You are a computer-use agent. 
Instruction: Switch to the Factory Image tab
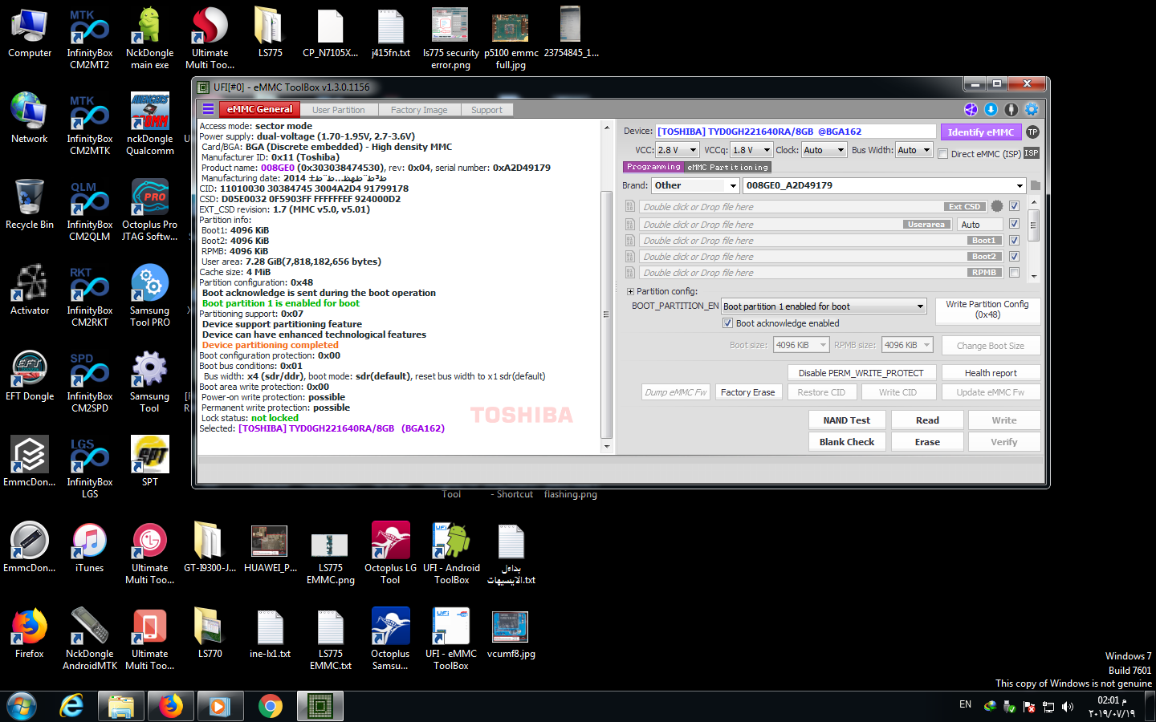pyautogui.click(x=419, y=110)
